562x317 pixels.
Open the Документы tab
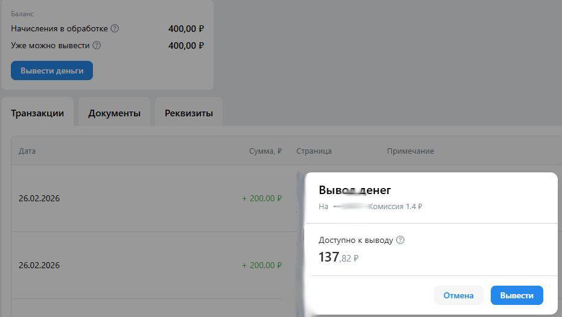point(114,113)
